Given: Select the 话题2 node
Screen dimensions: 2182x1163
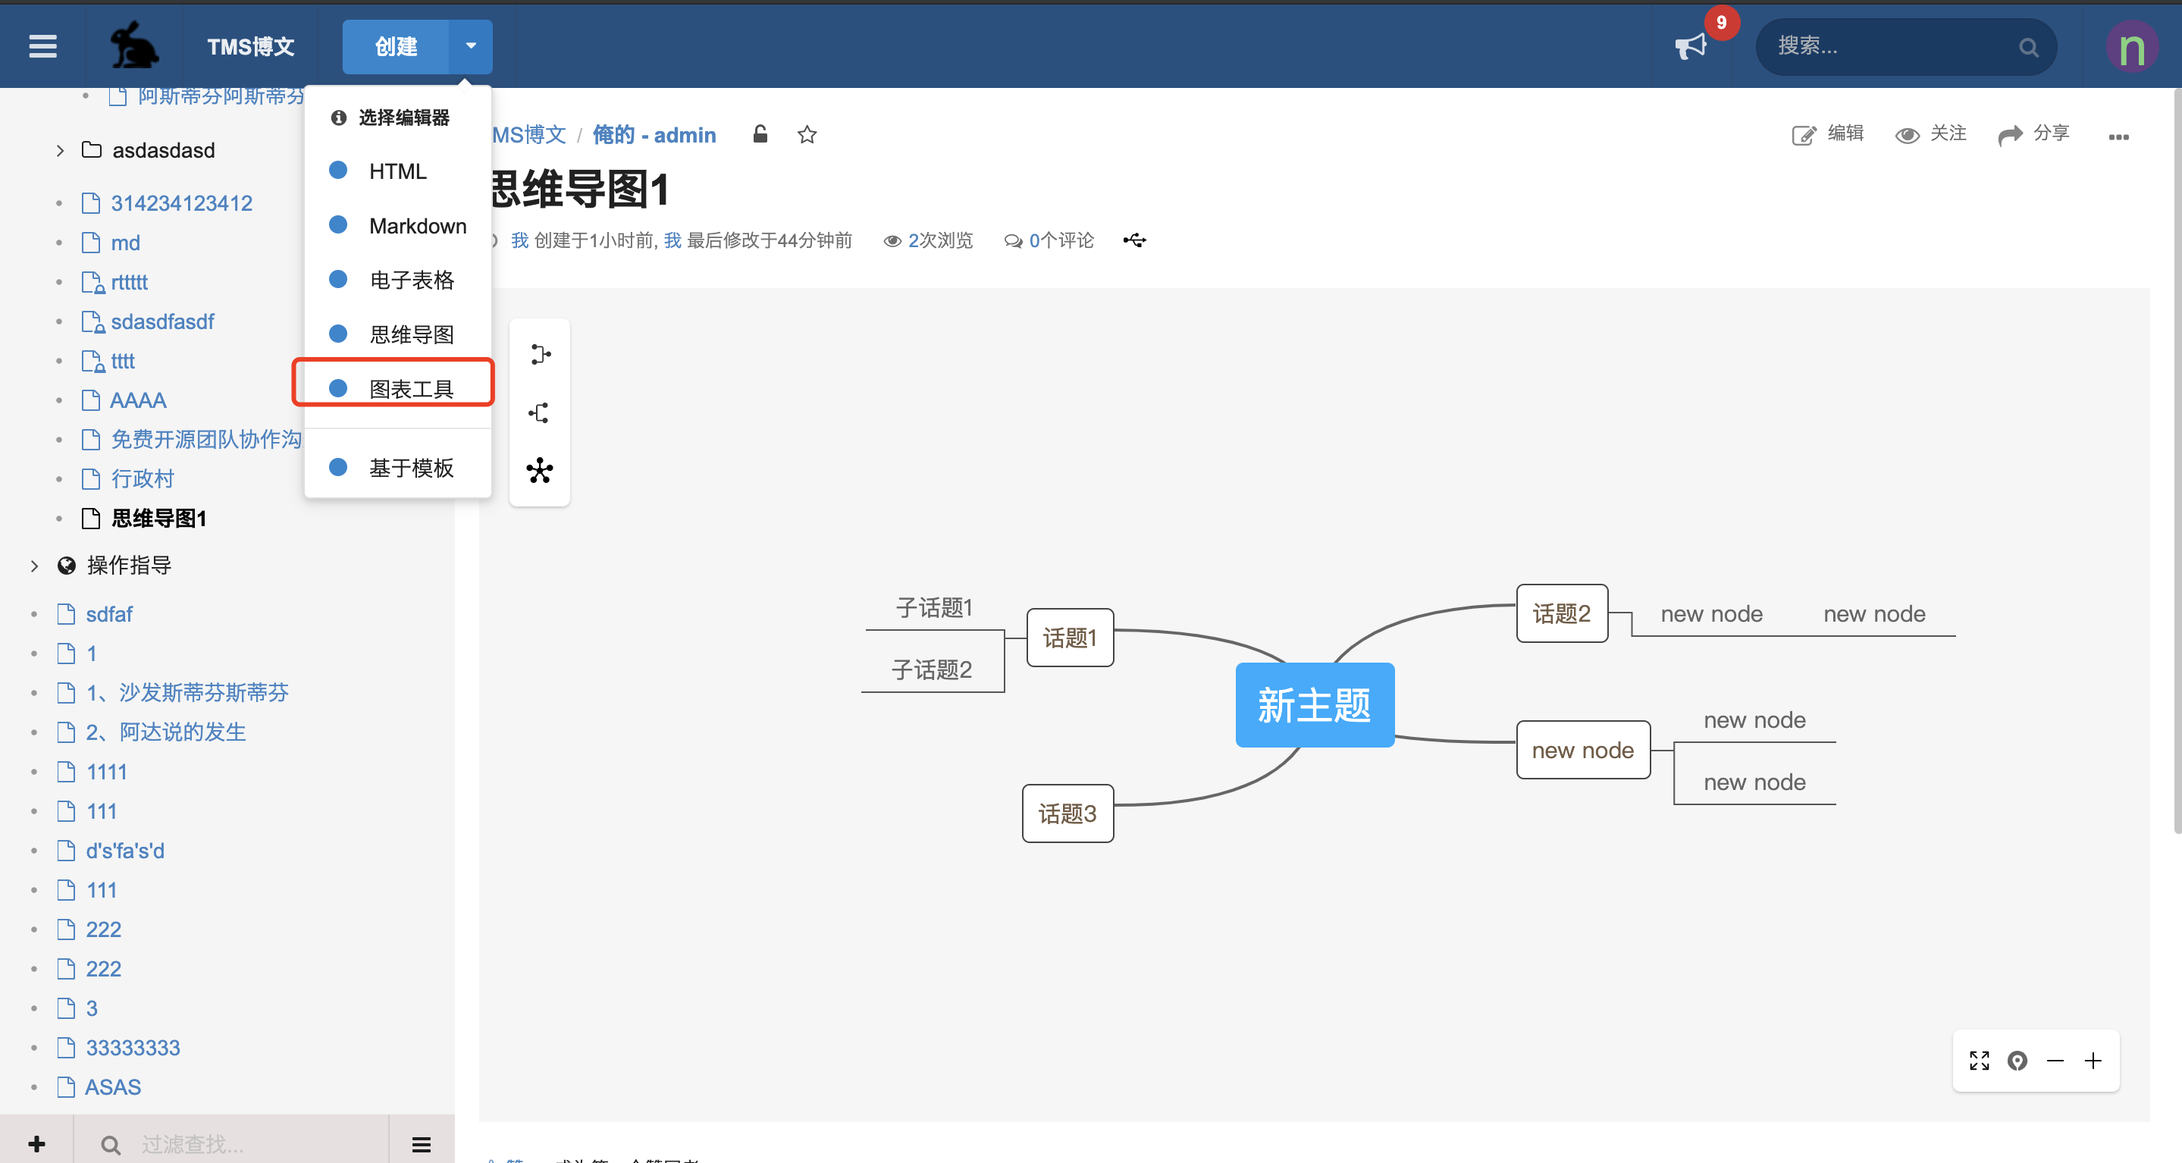Looking at the screenshot, I should point(1562,613).
